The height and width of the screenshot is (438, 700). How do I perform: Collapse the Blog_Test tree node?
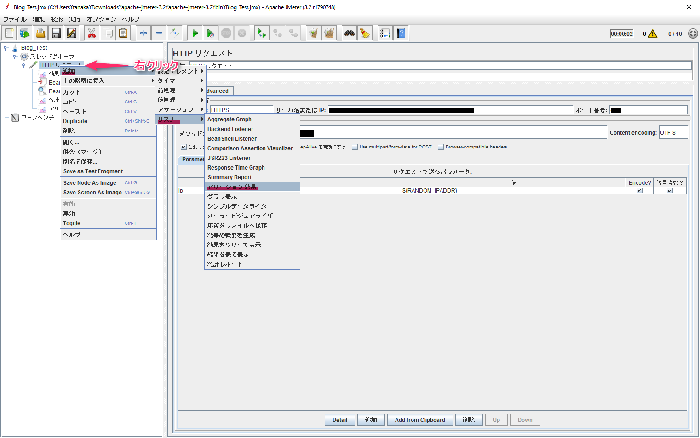click(6, 47)
